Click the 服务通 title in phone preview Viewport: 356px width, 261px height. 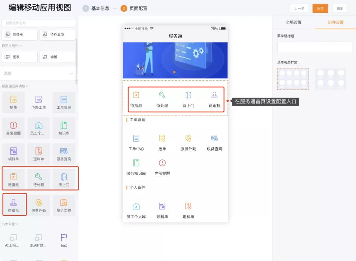pyautogui.click(x=175, y=36)
